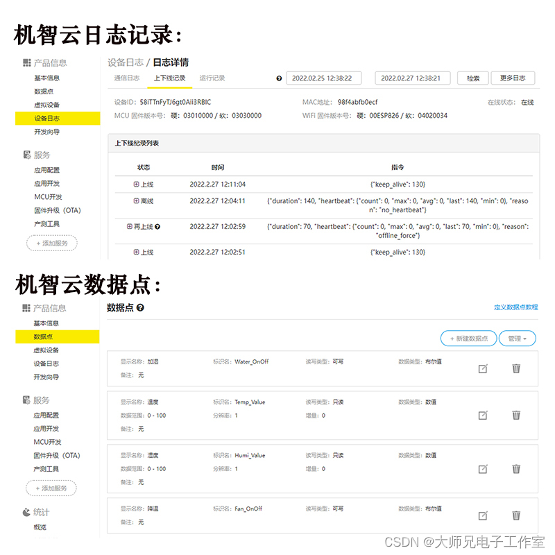The image size is (555, 555).
Task: Open 应用开发 in log page sidebar
Action: [x=46, y=183]
